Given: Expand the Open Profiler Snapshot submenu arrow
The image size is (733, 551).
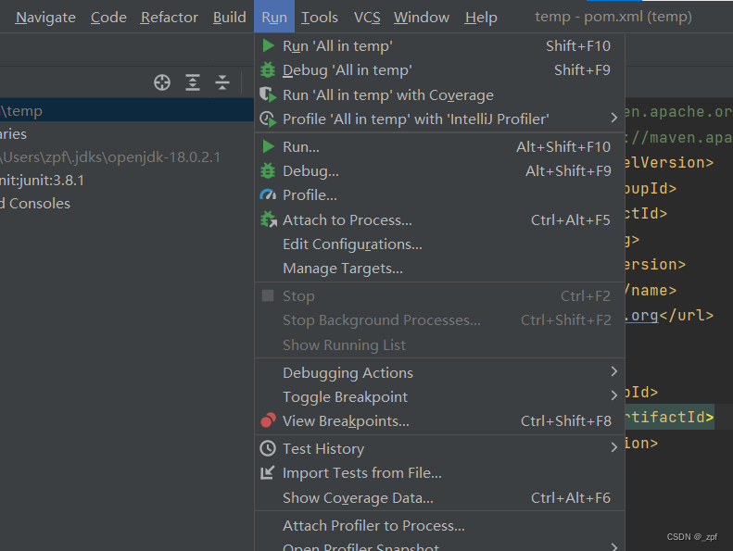Looking at the screenshot, I should [613, 546].
